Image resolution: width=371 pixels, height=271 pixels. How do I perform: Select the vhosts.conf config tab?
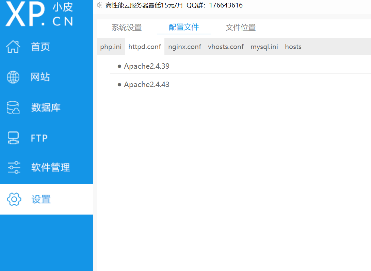(x=226, y=47)
